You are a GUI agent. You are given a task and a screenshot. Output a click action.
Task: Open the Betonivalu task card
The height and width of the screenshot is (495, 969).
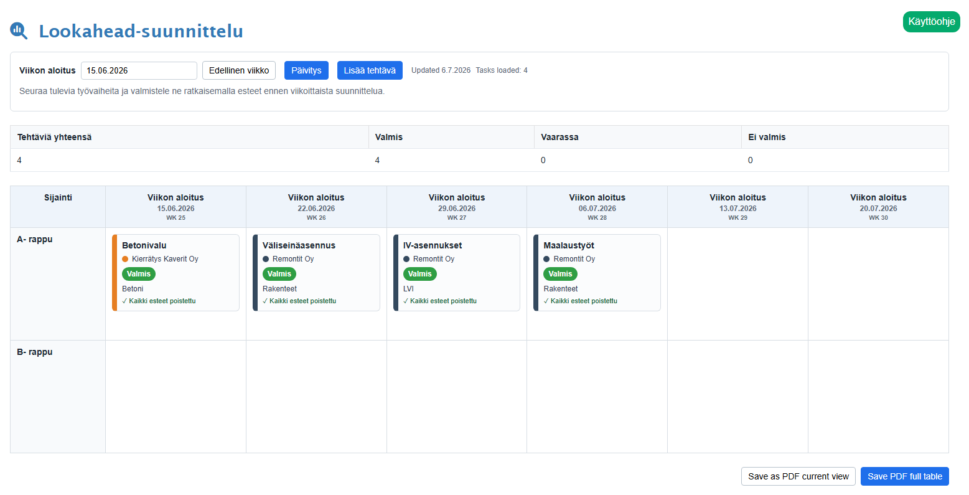(x=176, y=273)
